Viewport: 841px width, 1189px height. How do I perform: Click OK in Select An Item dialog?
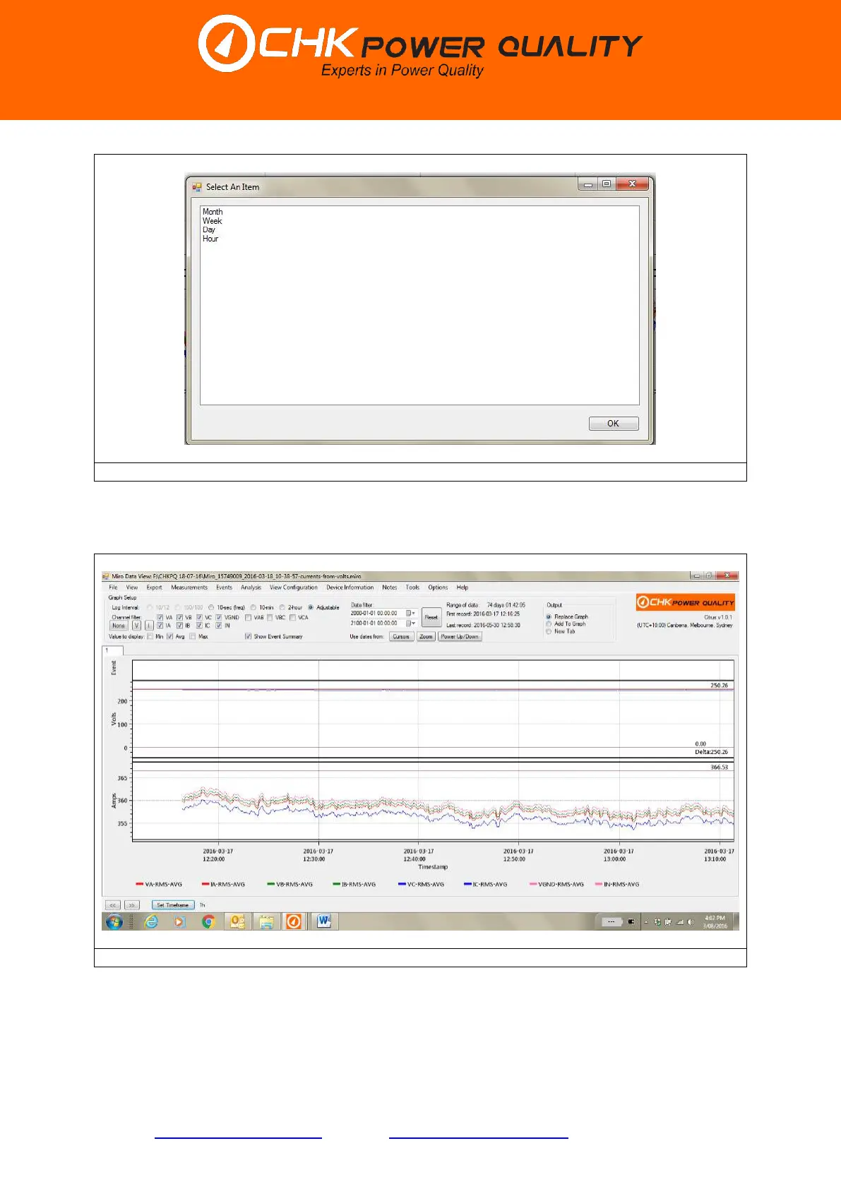614,424
